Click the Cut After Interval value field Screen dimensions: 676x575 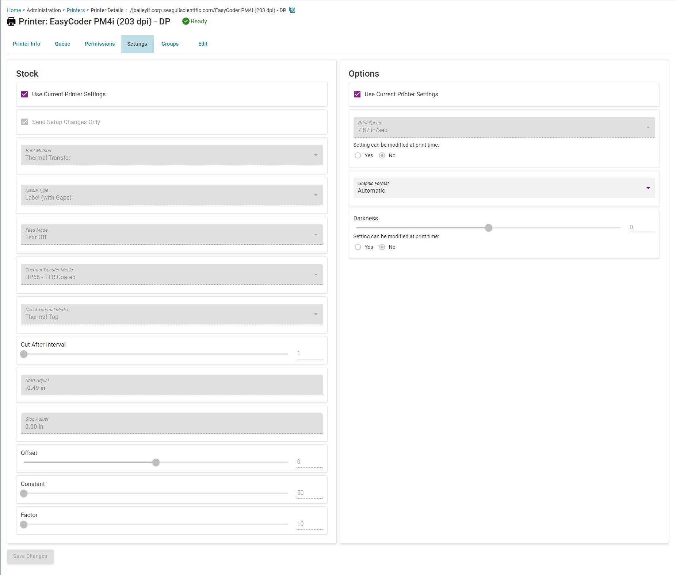[310, 354]
